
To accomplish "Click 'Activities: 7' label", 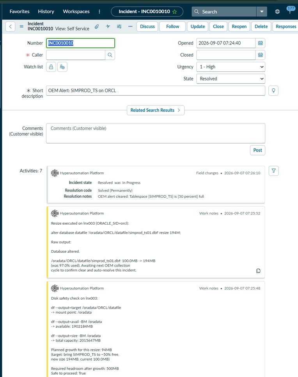I will tap(31, 171).
